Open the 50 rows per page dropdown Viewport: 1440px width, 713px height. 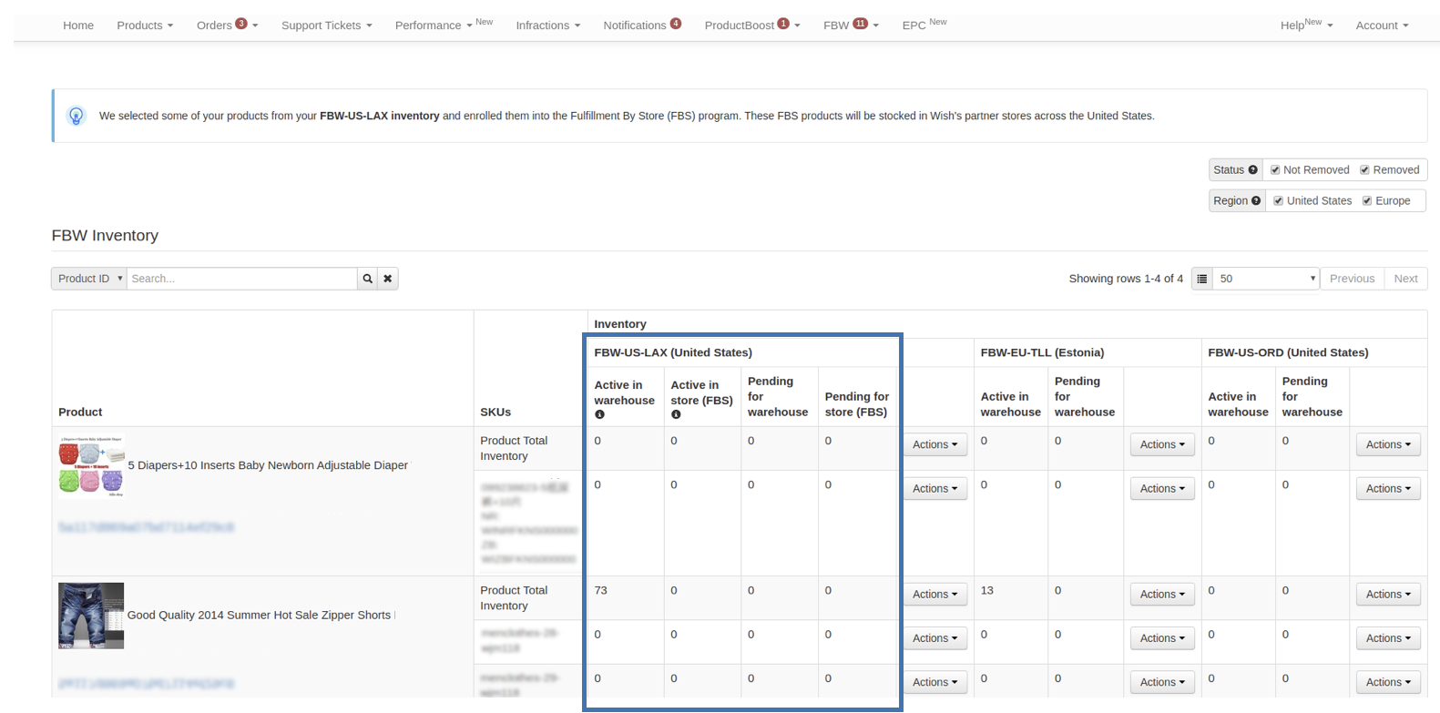tap(1267, 279)
